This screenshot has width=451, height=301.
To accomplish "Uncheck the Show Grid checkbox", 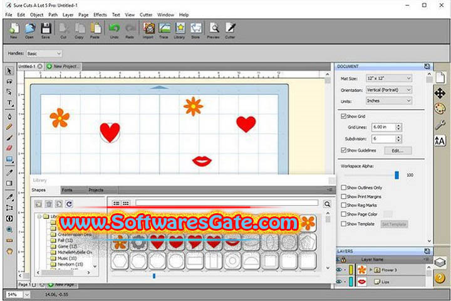I will (x=343, y=116).
